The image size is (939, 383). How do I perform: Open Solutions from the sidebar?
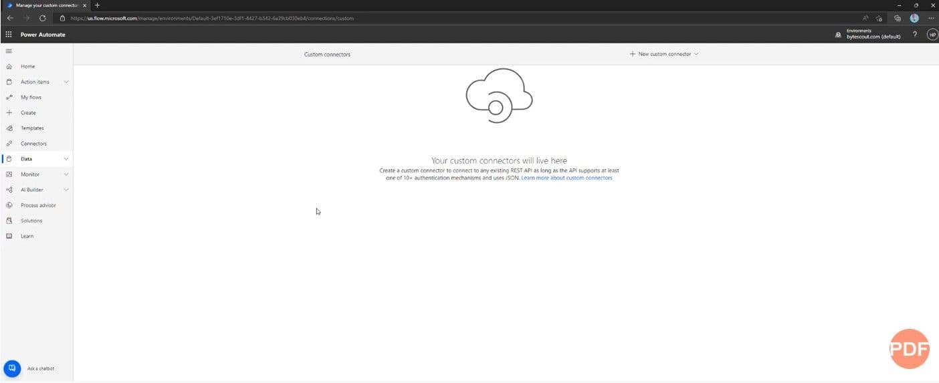click(x=31, y=221)
